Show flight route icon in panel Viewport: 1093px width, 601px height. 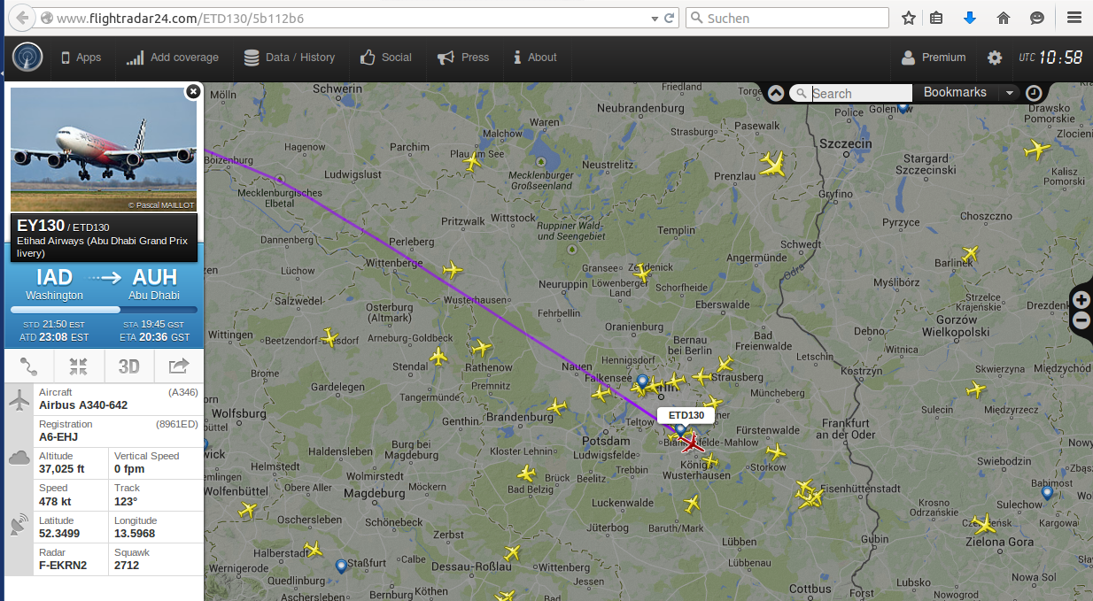tap(28, 366)
